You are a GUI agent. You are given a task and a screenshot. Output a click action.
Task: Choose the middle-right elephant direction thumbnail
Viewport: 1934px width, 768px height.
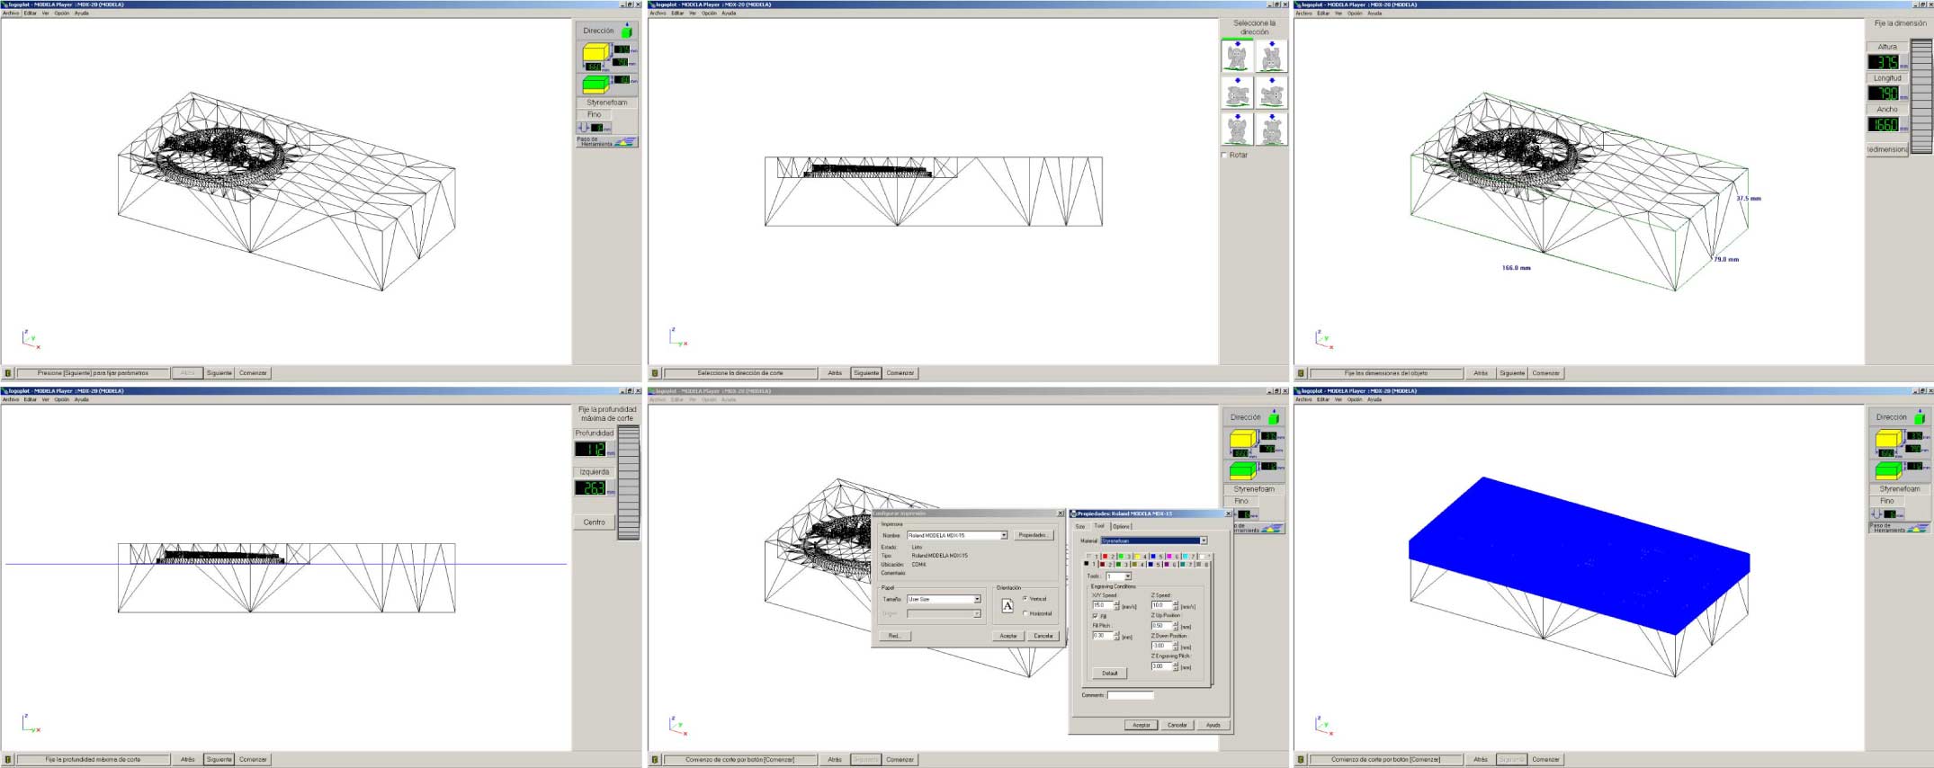[1271, 93]
